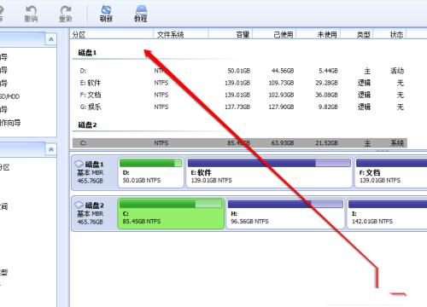Collapse the upper left sidebar panel chevron
Screen dimensions: 427x307
coord(51,39)
